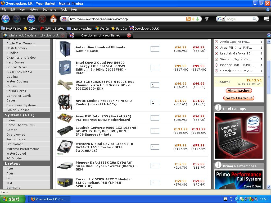This screenshot has width=271, height=203.
Task: Open the Edit menu
Action: pyautogui.click(x=13, y=10)
